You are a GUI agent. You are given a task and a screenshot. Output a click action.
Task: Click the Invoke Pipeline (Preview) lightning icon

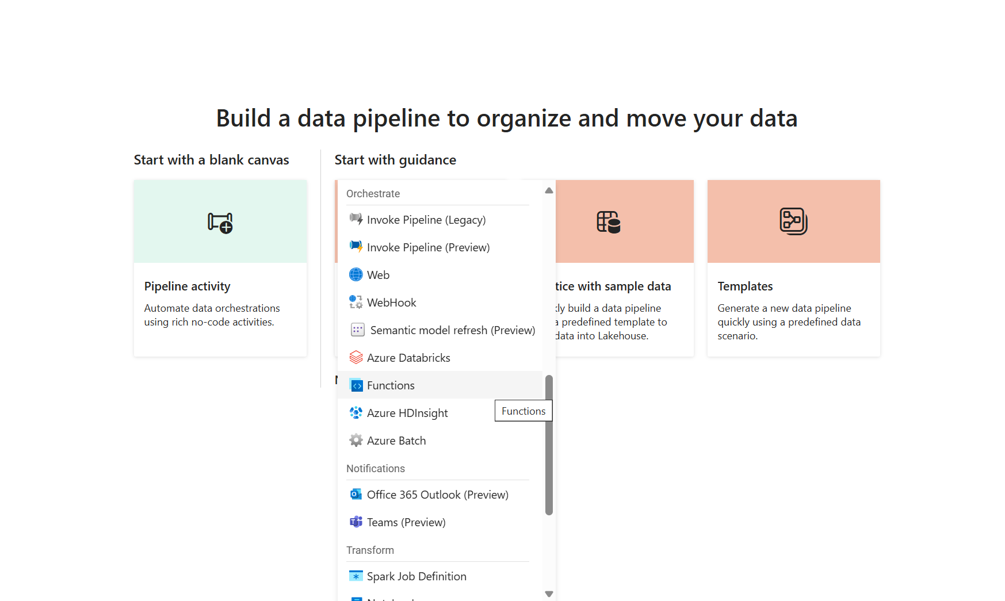click(x=356, y=247)
